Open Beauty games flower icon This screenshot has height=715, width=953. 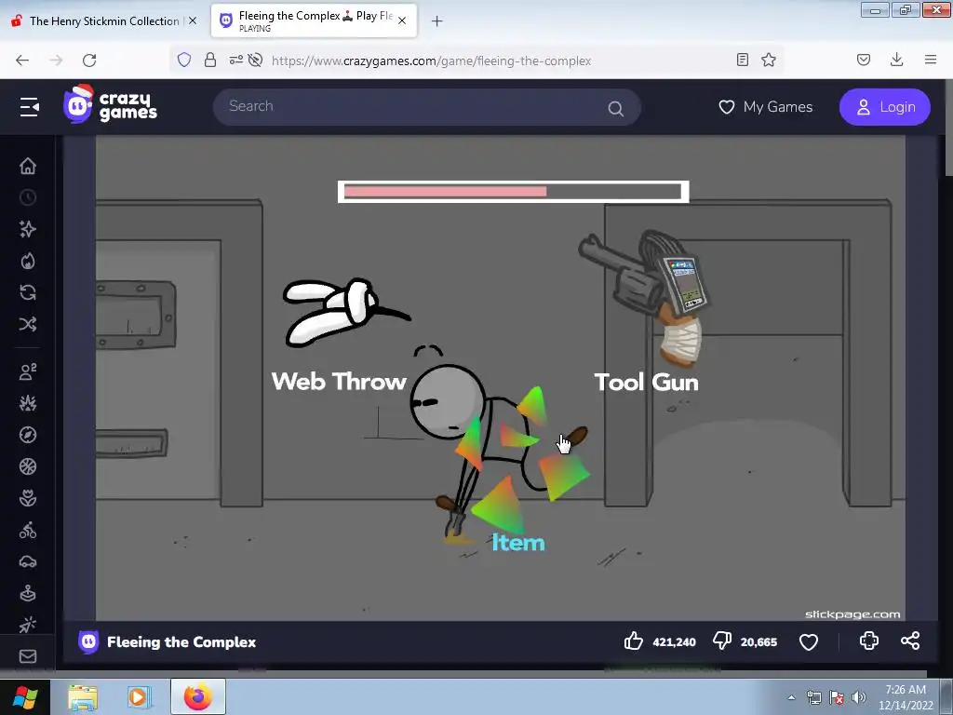coord(28,498)
